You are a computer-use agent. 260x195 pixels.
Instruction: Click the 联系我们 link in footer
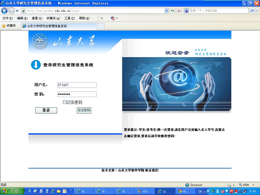coord(152,170)
